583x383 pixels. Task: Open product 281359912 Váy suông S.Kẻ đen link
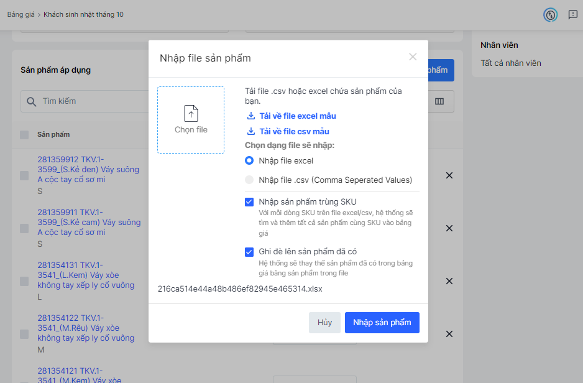click(x=88, y=170)
